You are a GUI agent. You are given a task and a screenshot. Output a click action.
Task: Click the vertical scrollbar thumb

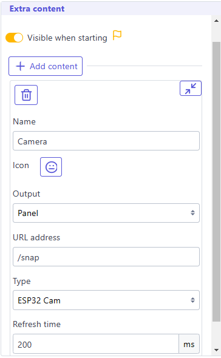[x=216, y=181]
